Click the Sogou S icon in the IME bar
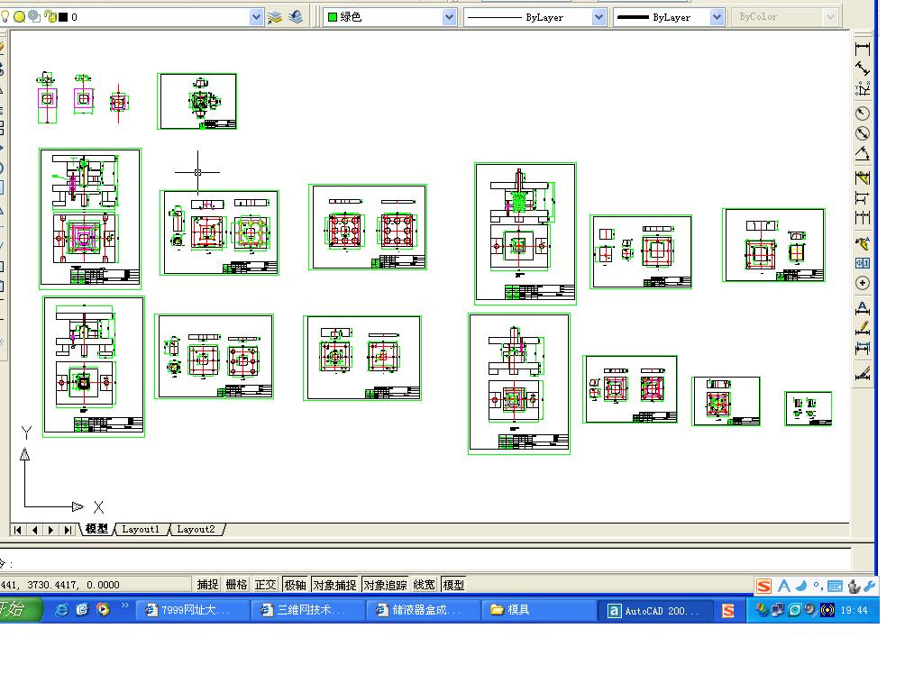 (x=763, y=586)
